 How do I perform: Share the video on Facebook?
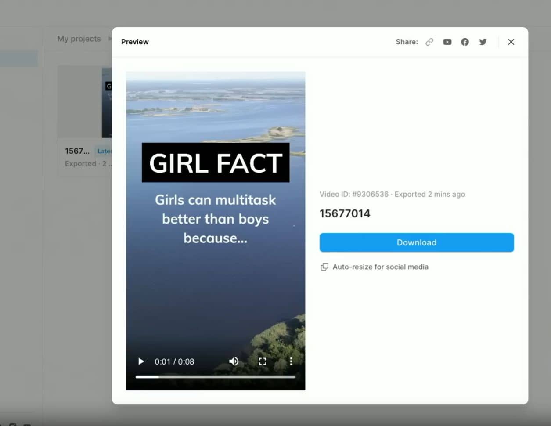(465, 42)
